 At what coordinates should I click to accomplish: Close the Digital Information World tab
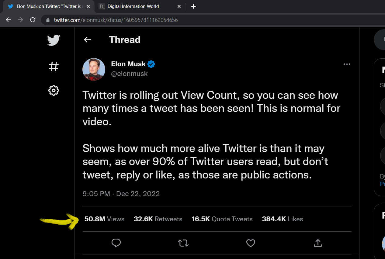click(179, 6)
